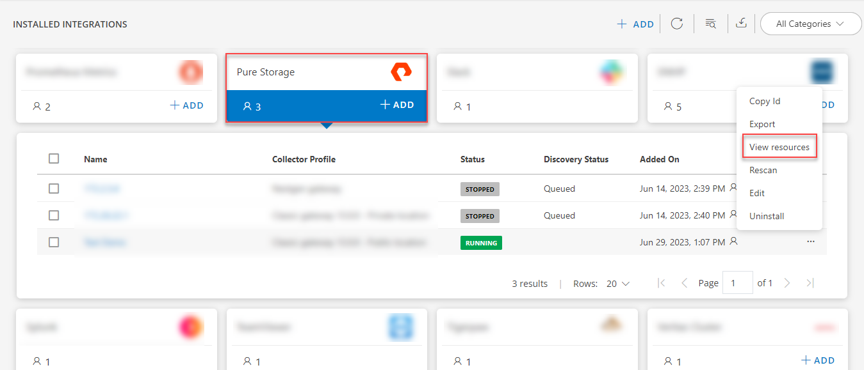The height and width of the screenshot is (370, 864).
Task: Click the Prometheus Metrics flame logo
Action: (190, 72)
